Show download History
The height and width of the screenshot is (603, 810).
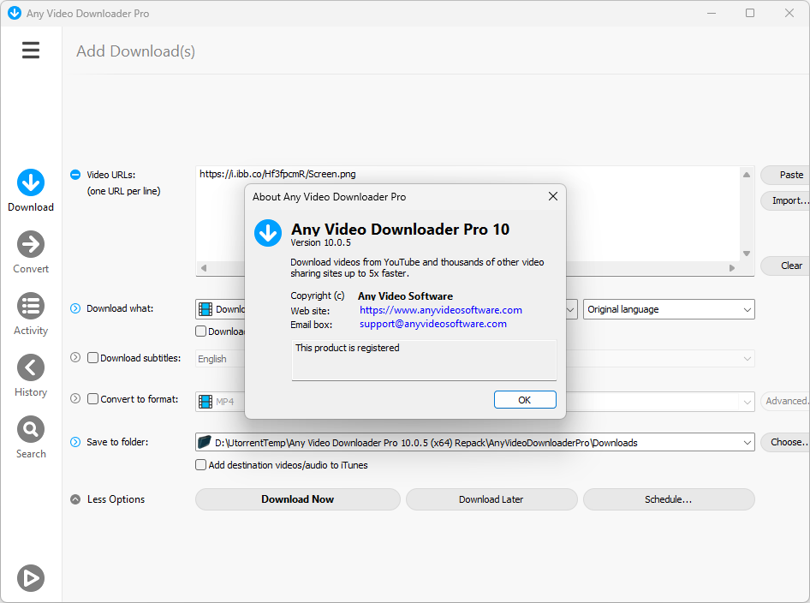pos(31,376)
